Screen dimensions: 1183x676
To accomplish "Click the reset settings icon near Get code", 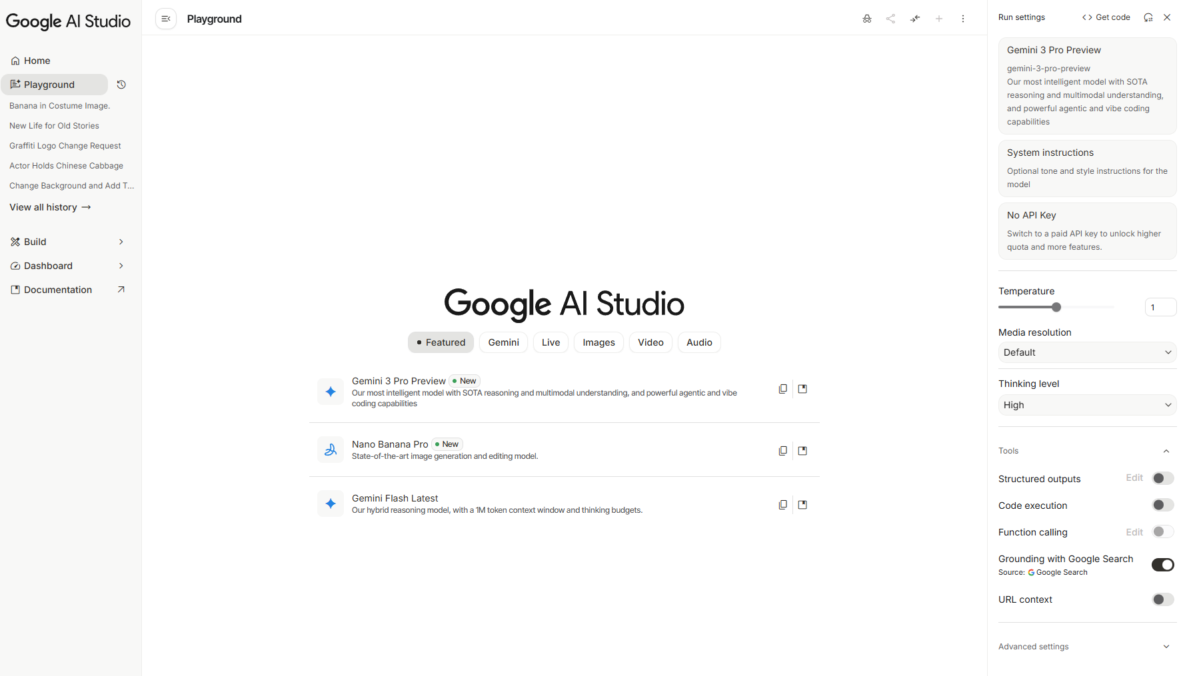I will pos(1148,17).
